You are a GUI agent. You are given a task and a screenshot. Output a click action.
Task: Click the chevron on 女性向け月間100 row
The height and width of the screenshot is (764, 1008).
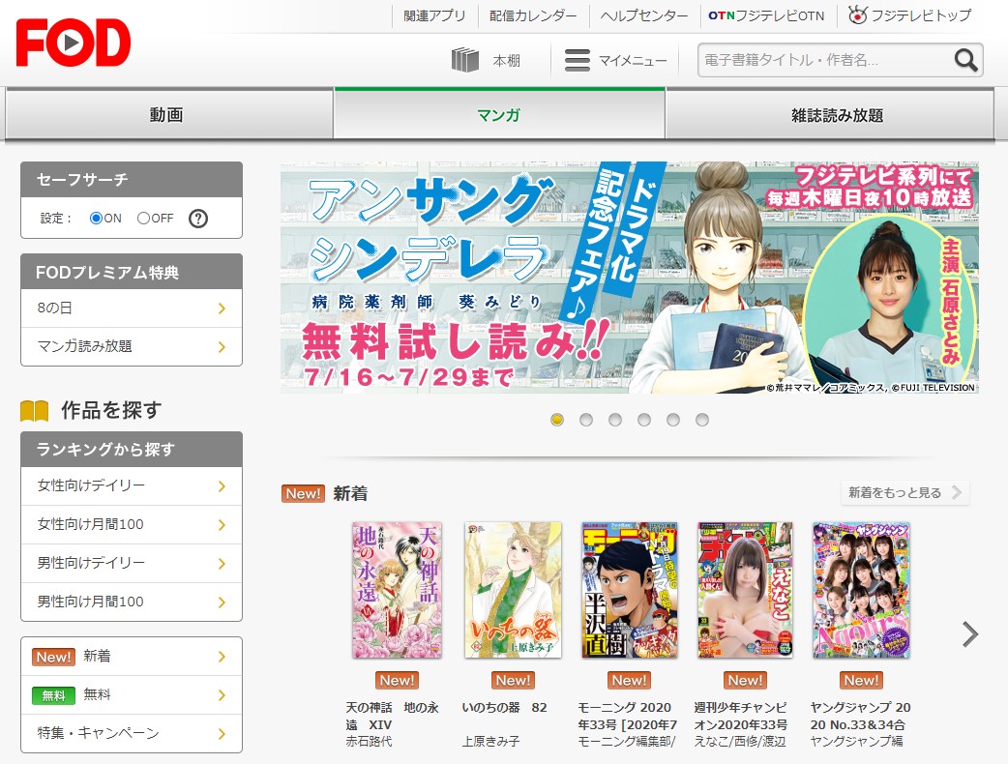tap(222, 525)
